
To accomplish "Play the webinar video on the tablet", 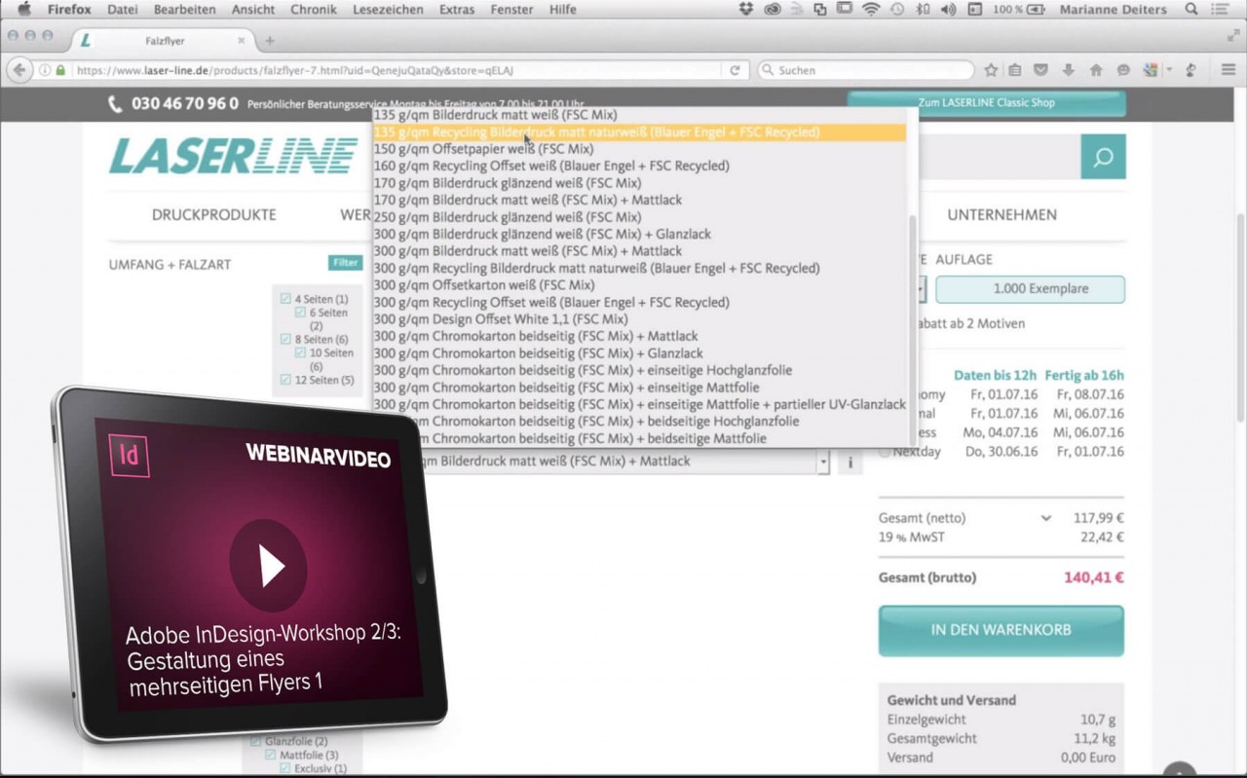I will pos(270,568).
